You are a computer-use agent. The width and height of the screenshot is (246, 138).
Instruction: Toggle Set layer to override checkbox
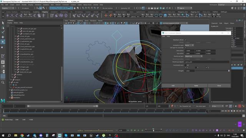(x=185, y=48)
